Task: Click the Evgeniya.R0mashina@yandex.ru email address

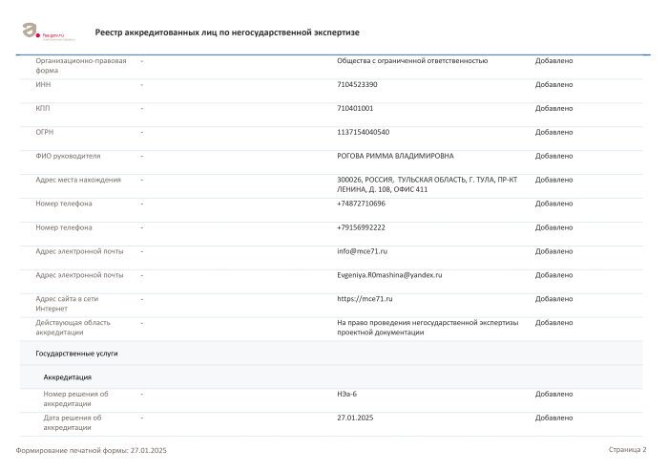Action: [x=389, y=275]
